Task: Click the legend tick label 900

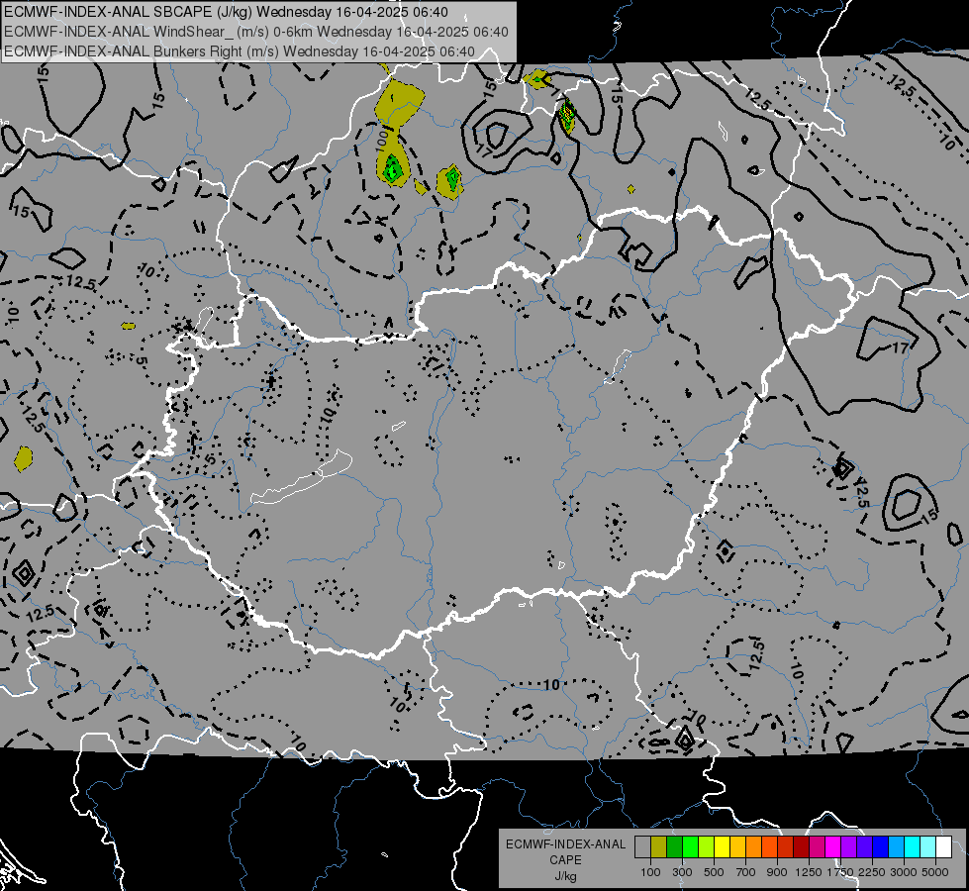Action: pyautogui.click(x=777, y=872)
